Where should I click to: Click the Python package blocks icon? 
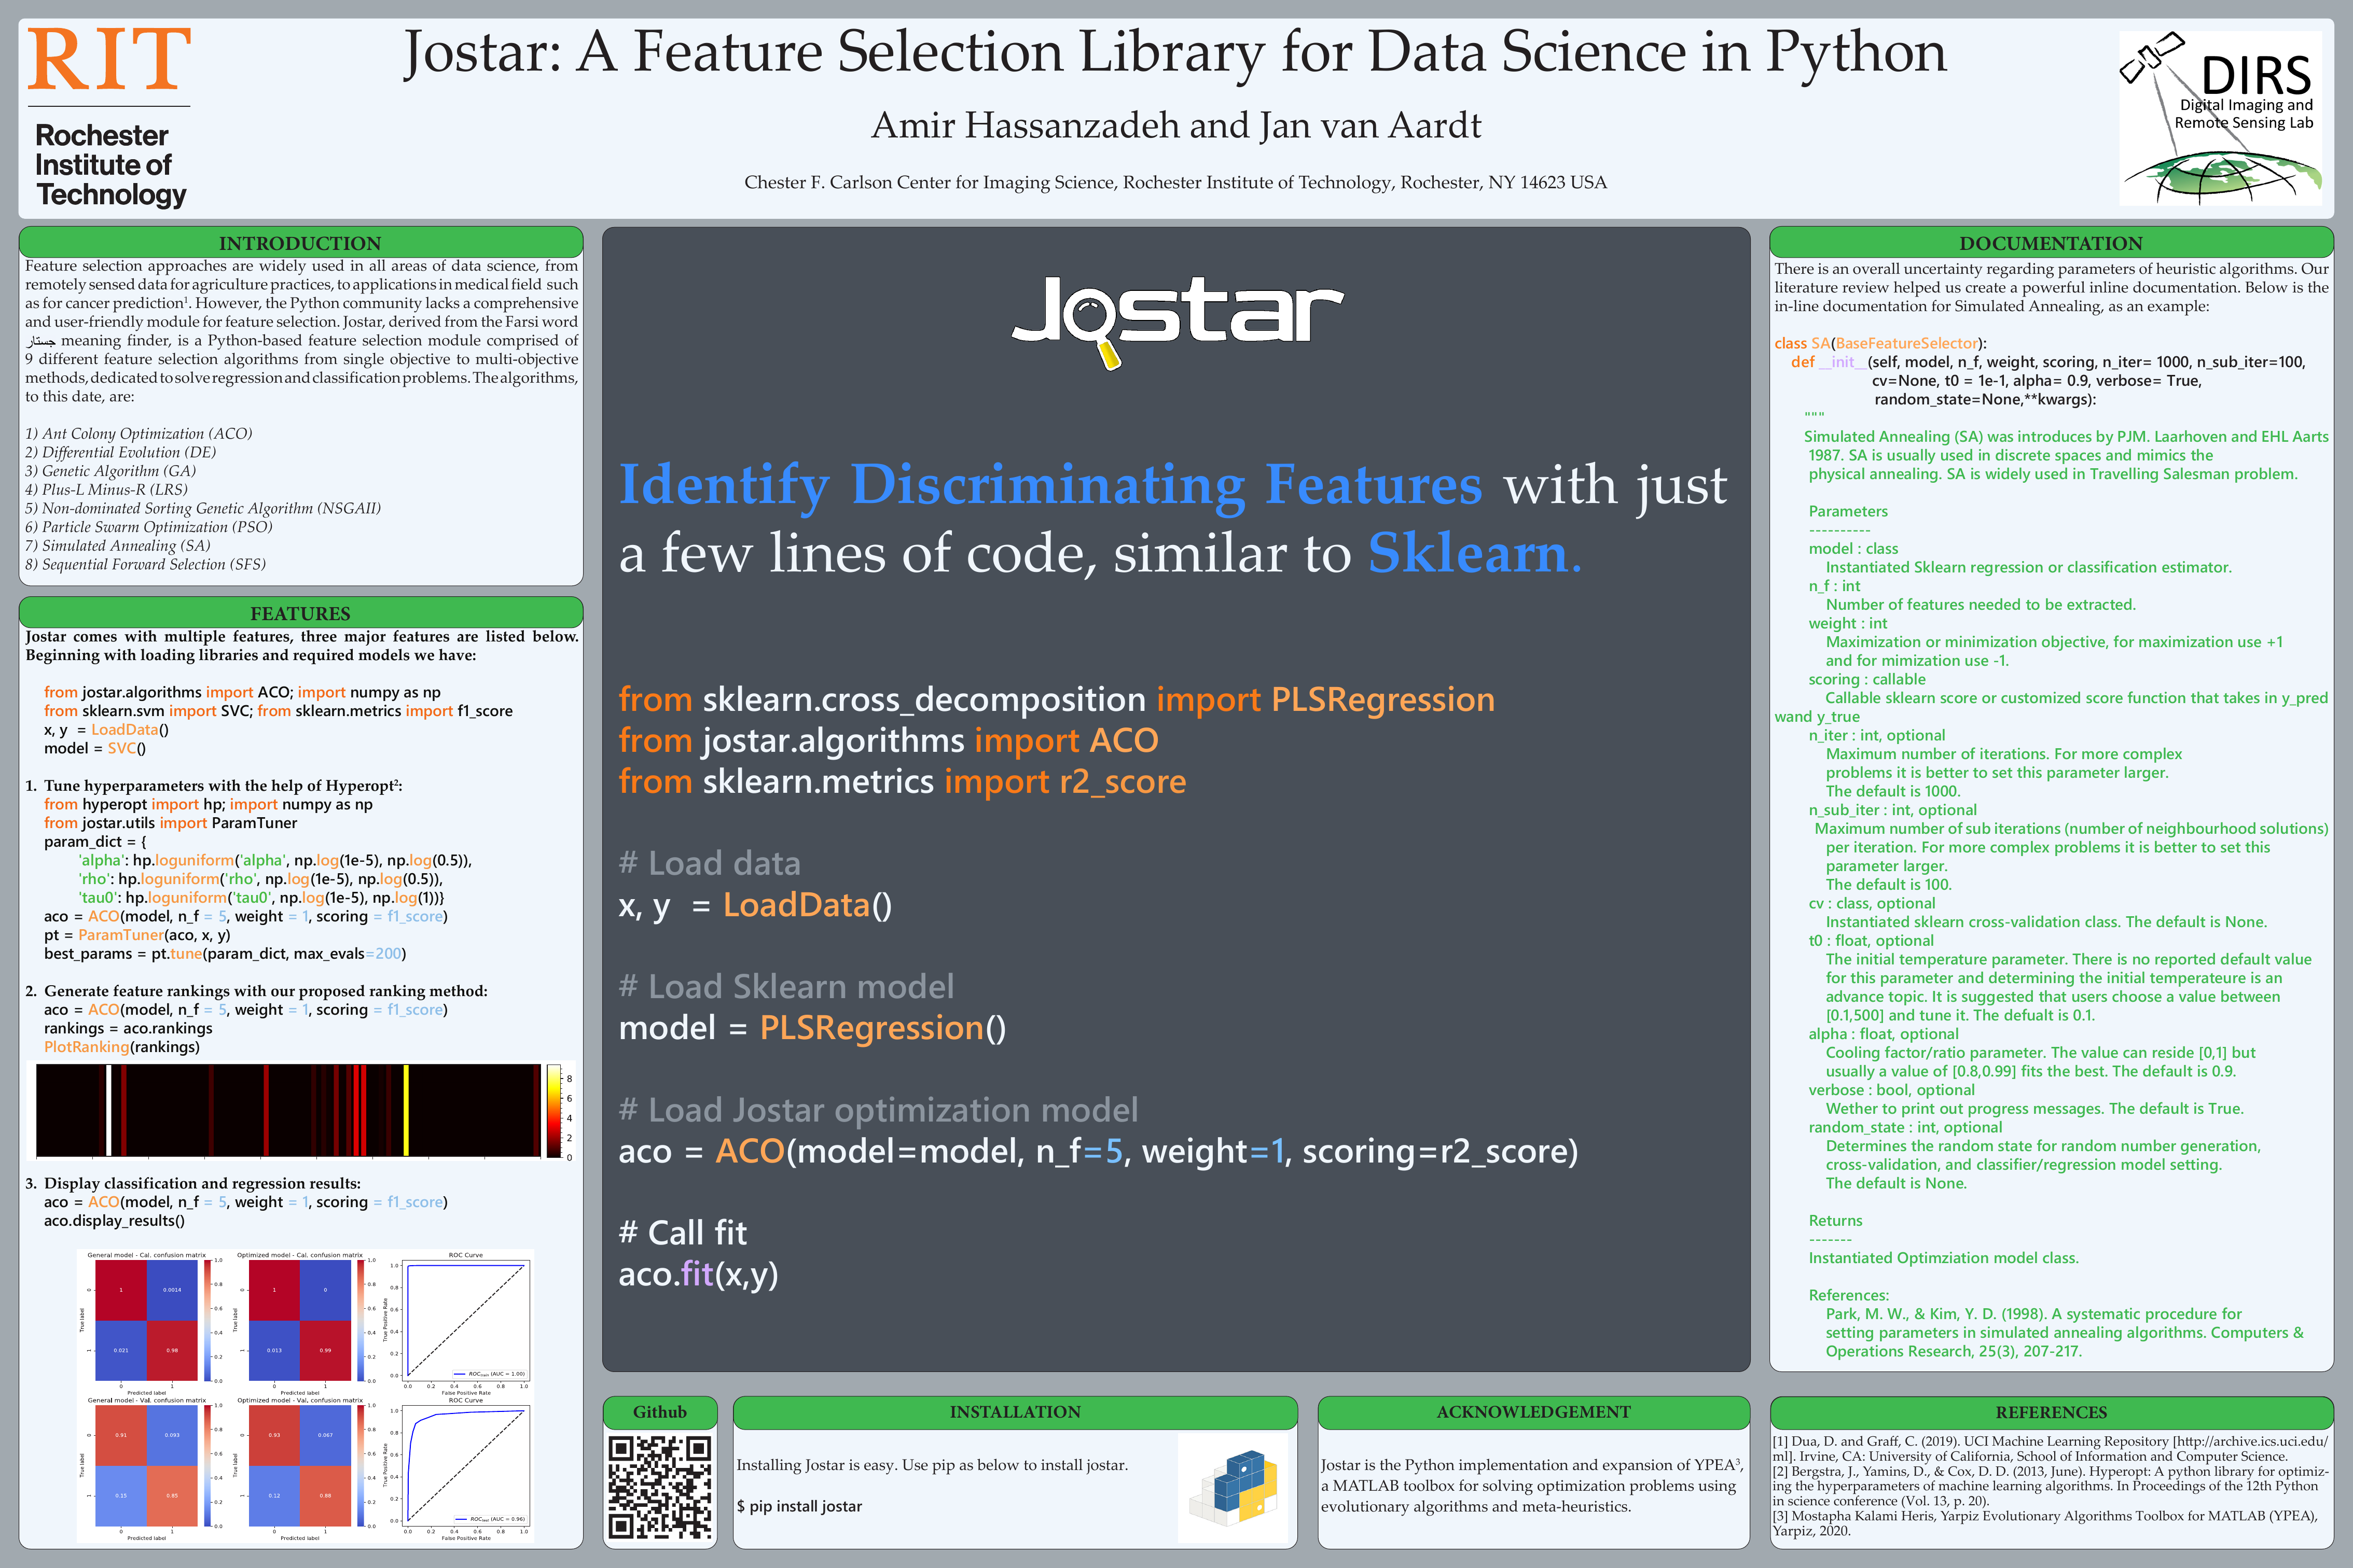pyautogui.click(x=1233, y=1488)
